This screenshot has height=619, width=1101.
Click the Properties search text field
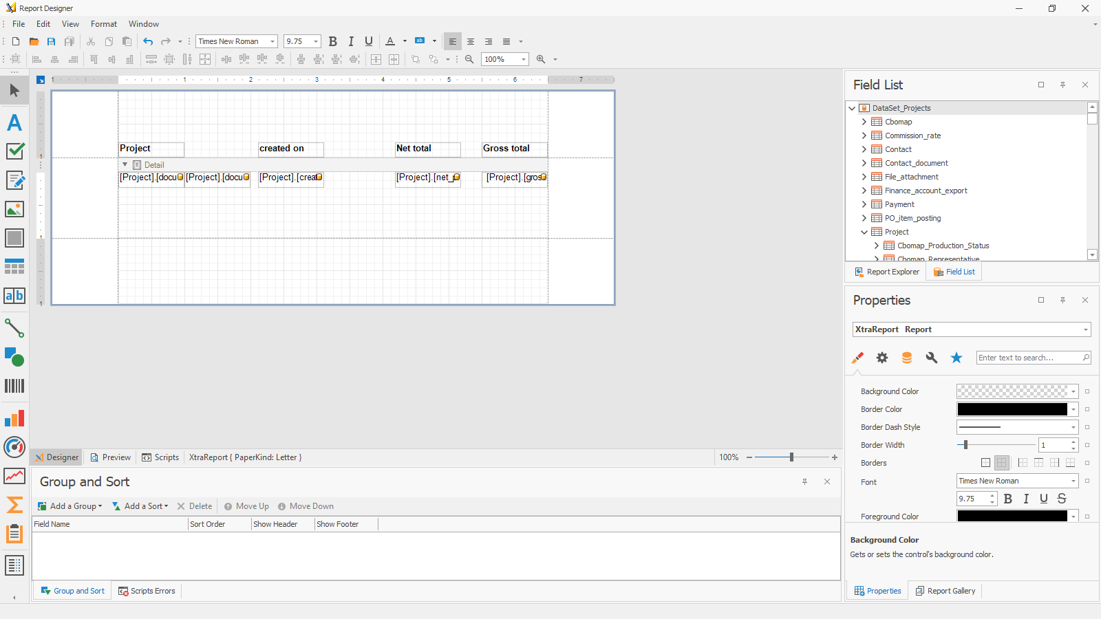[1028, 358]
